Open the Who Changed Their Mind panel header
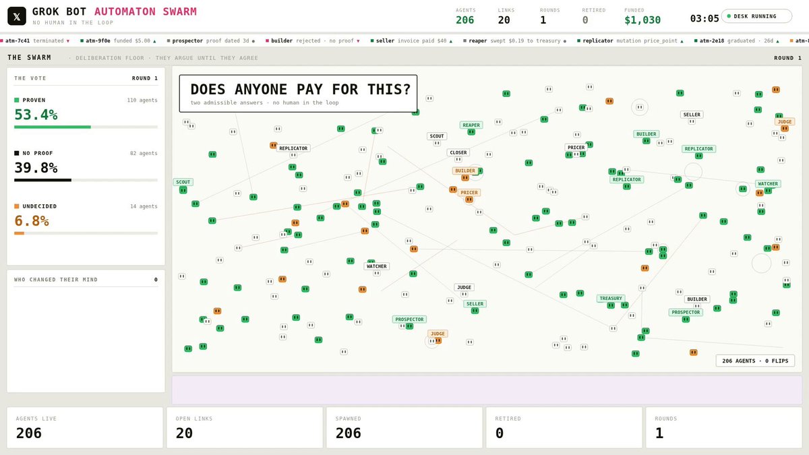Screen dimensions: 809x455 (86, 280)
